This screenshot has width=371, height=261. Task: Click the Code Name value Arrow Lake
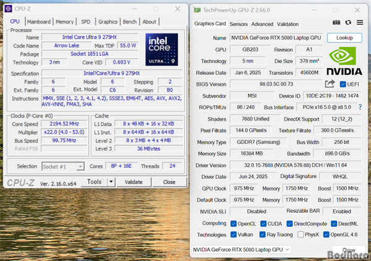click(x=67, y=45)
